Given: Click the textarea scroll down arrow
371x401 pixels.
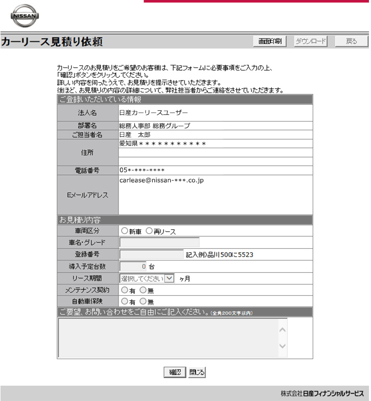Looking at the screenshot, I should coord(283,346).
